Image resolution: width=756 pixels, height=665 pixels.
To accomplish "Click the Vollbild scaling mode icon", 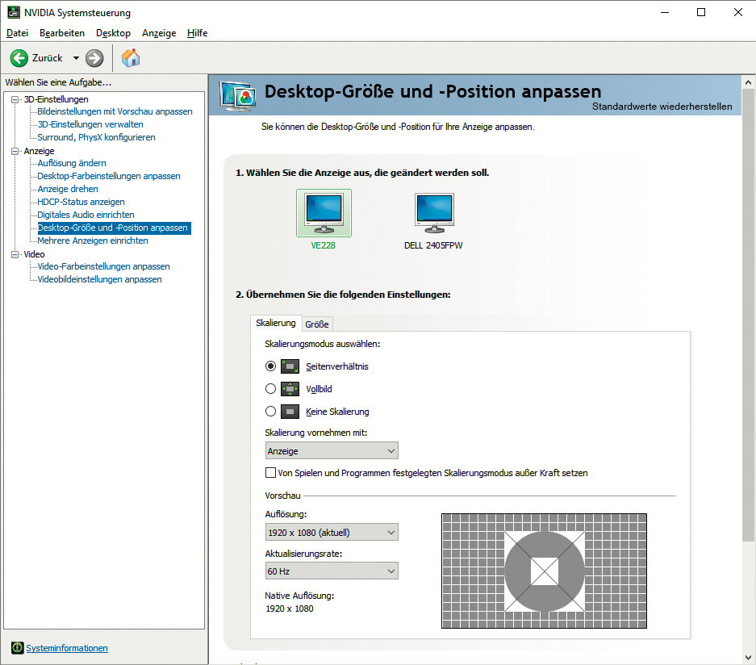I will pos(290,389).
